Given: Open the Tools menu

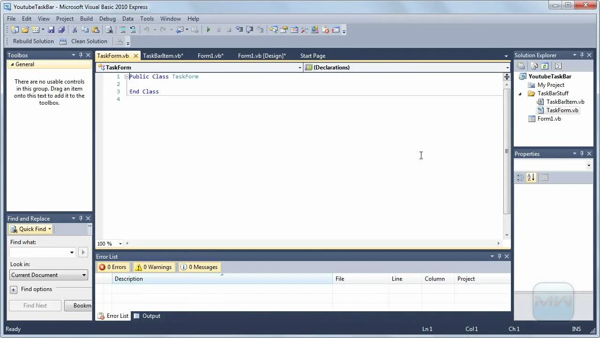Looking at the screenshot, I should coord(147,19).
